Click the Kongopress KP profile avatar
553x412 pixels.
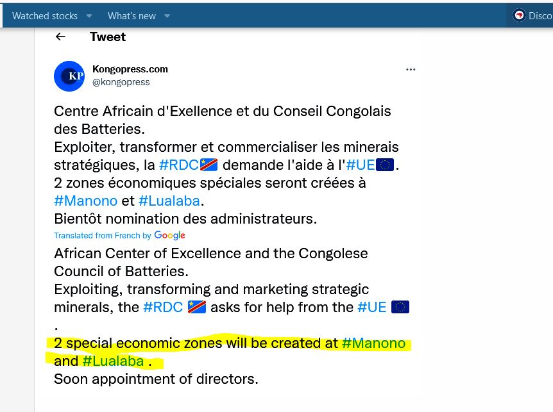[x=69, y=76]
